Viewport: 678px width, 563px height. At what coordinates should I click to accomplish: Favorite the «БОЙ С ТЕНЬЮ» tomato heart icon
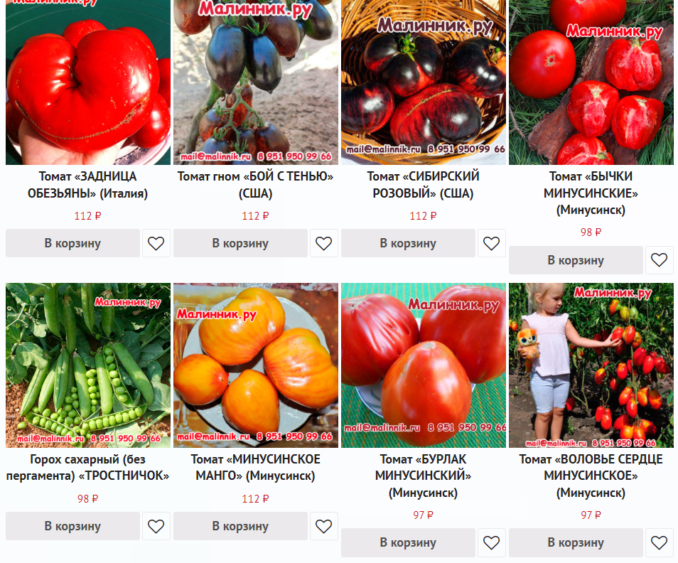pos(323,243)
